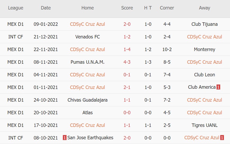Open the Club Tijuana team link
Viewport: 230px width, 144px height.
coord(204,24)
